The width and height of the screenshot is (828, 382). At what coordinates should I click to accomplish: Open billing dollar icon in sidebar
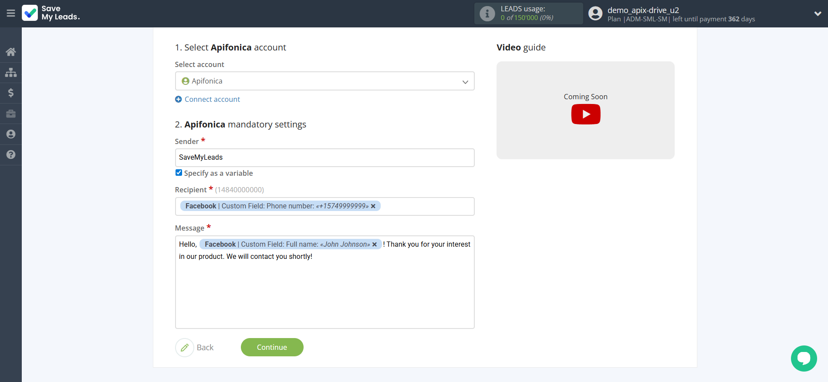click(x=11, y=93)
